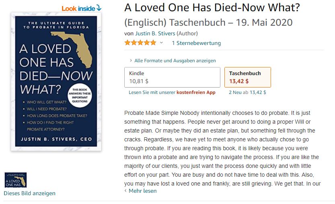The width and height of the screenshot is (335, 204).
Task: Click the Look inside arrow icon
Action: tap(99, 8)
